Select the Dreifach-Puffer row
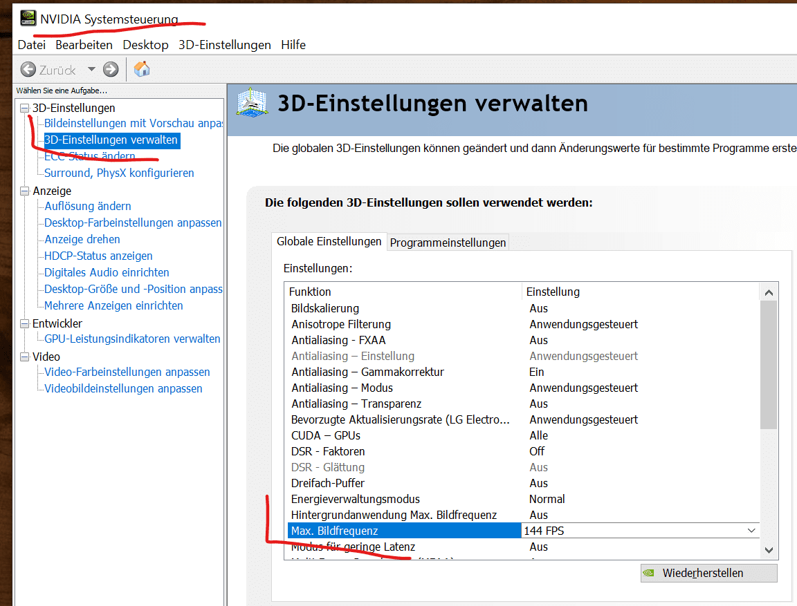797x606 pixels. point(524,483)
